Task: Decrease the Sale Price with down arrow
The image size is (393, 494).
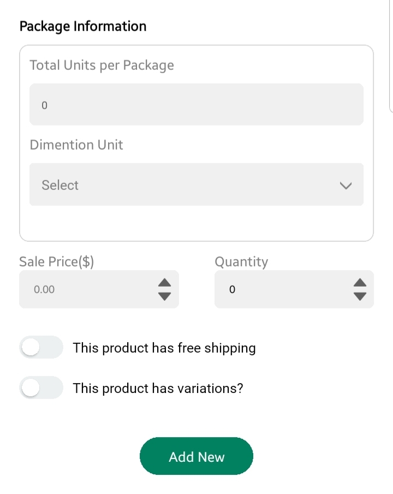Action: 164,296
